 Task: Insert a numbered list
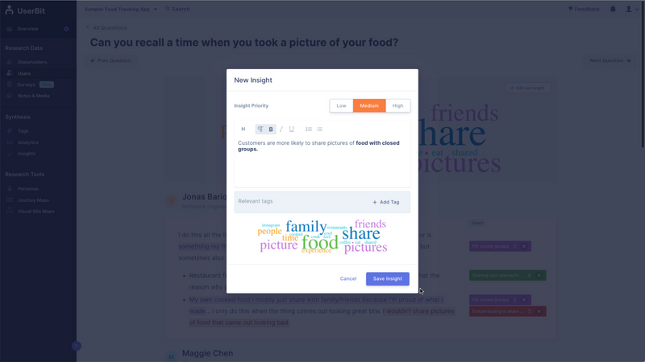pyautogui.click(x=319, y=130)
